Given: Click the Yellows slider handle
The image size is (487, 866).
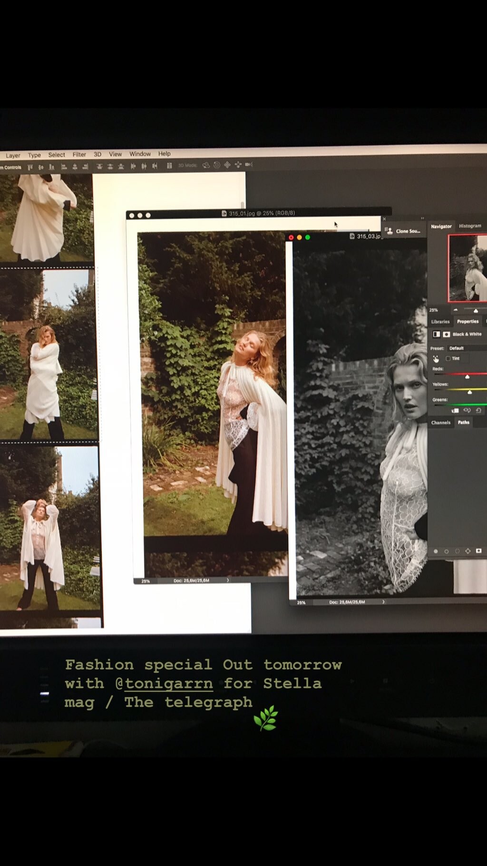Looking at the screenshot, I should tap(470, 393).
